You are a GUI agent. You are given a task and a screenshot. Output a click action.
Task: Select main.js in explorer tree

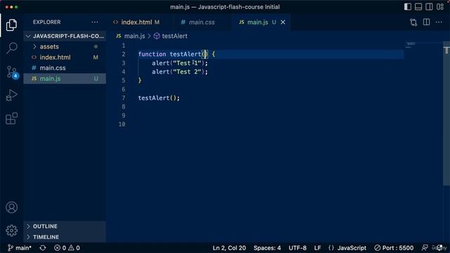pos(65,78)
